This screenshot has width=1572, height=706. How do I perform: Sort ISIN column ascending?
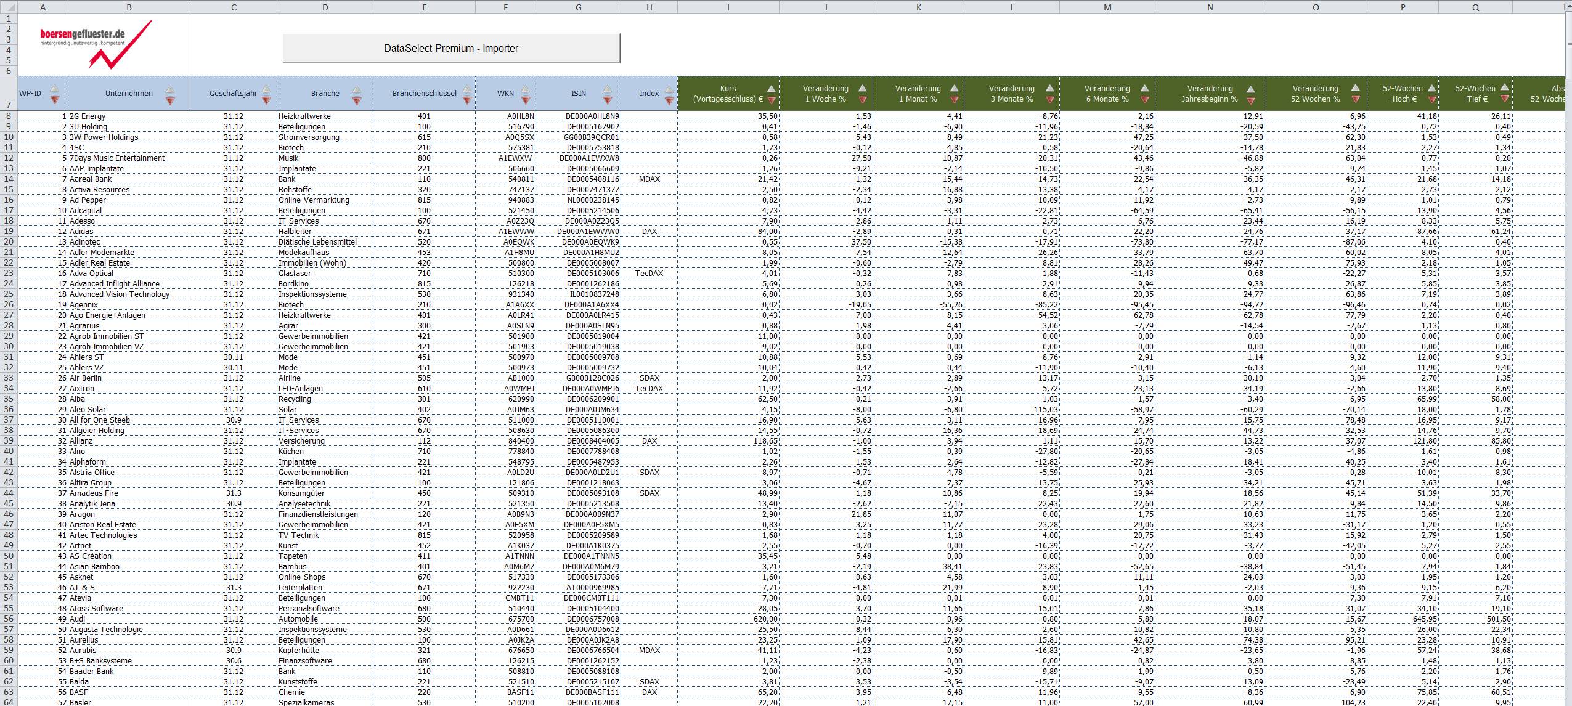(608, 88)
